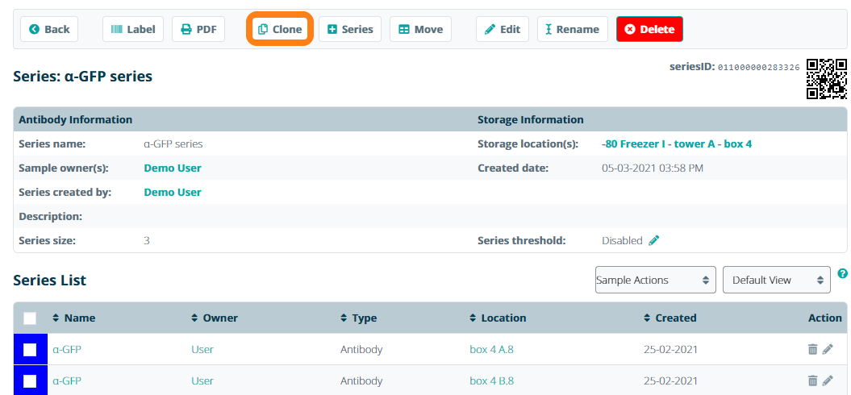This screenshot has width=851, height=395.
Task: Check the box for α-GFP at box 4 A.8
Action: [x=30, y=349]
